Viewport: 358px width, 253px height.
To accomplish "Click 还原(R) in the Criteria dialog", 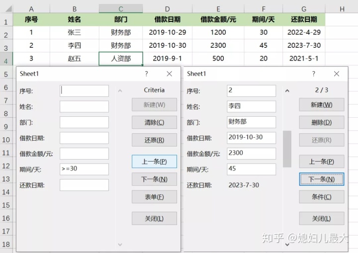I will [x=154, y=140].
